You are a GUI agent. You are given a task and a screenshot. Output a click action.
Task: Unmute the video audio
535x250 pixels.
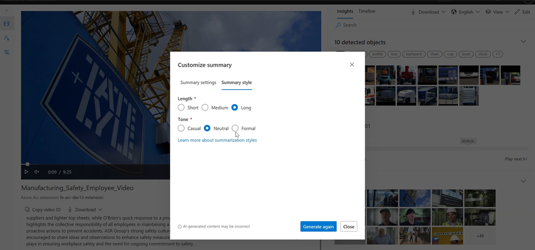pyautogui.click(x=37, y=172)
